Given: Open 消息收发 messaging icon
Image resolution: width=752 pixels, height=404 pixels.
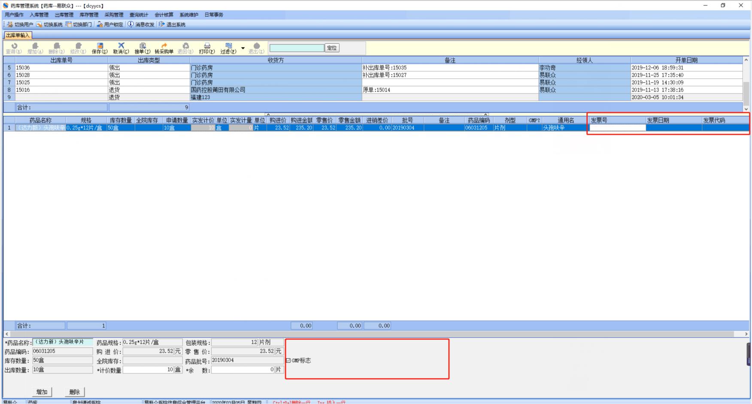Looking at the screenshot, I should 130,24.
